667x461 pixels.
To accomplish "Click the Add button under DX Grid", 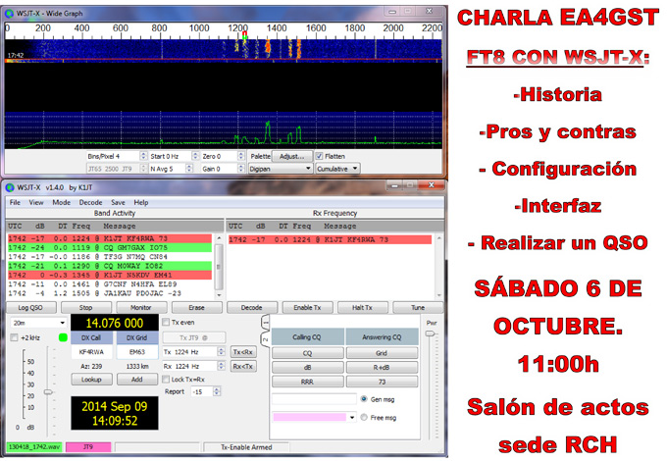I will click(x=137, y=380).
